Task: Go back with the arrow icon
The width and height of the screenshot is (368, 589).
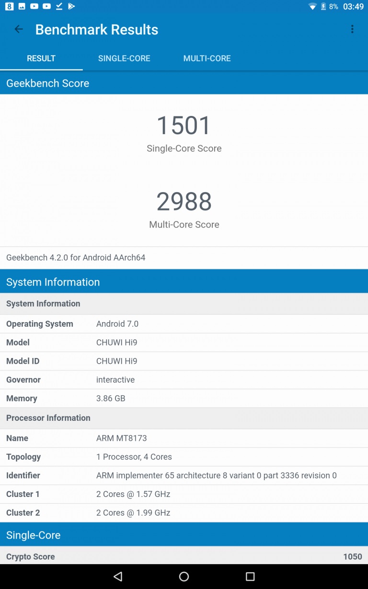Action: (x=19, y=29)
